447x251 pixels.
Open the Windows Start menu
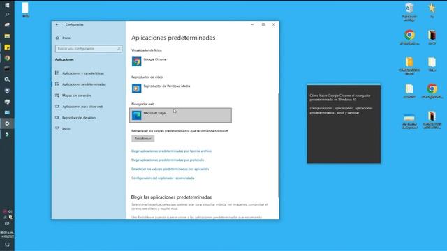(x=7, y=5)
